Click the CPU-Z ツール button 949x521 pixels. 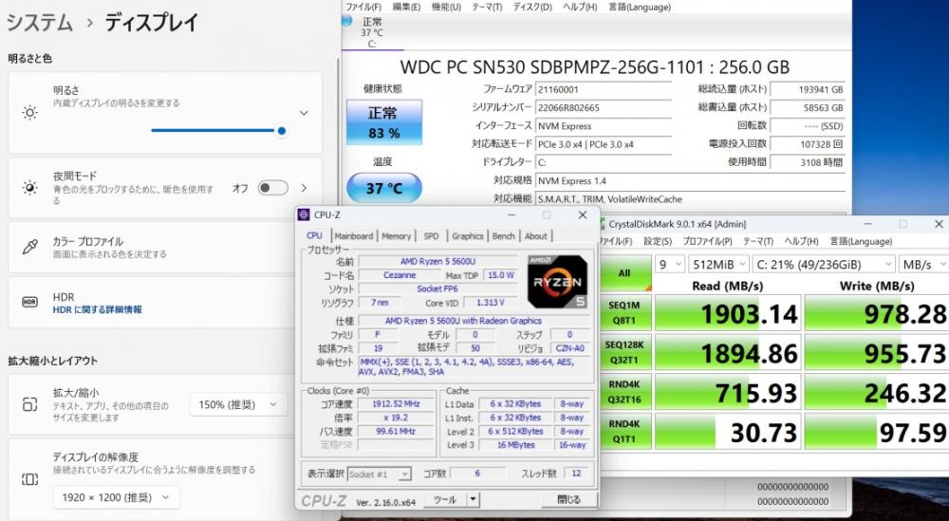[x=445, y=500]
